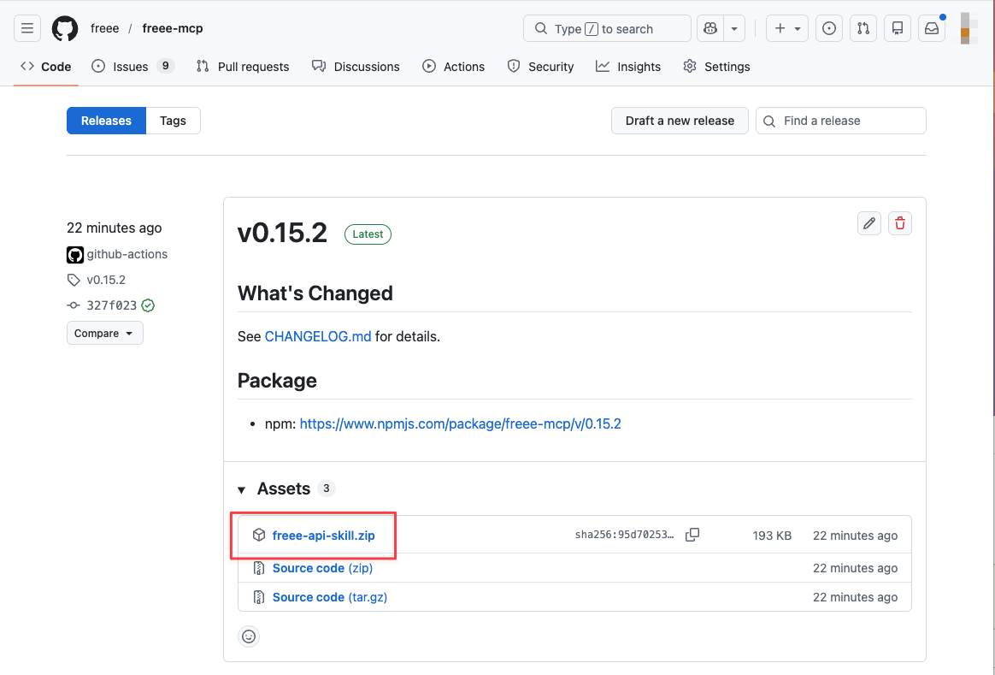
Task: Click the github-actions avatar icon
Action: click(75, 255)
